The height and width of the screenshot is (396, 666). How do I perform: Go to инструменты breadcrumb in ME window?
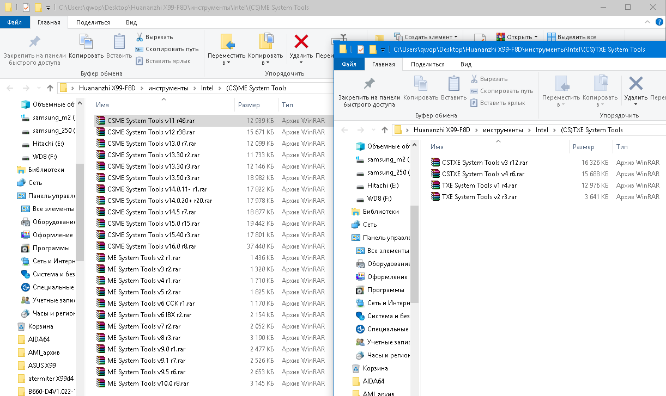coord(168,88)
